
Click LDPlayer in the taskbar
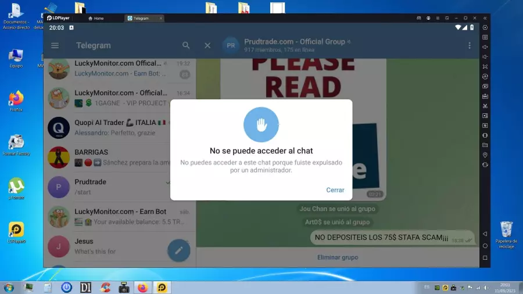click(162, 288)
